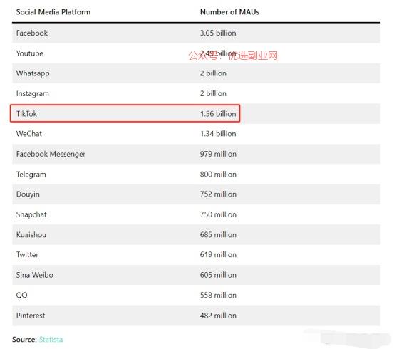Image resolution: width=394 pixels, height=349 pixels.
Task: Select the 'Telegram' row name
Action: (x=31, y=174)
